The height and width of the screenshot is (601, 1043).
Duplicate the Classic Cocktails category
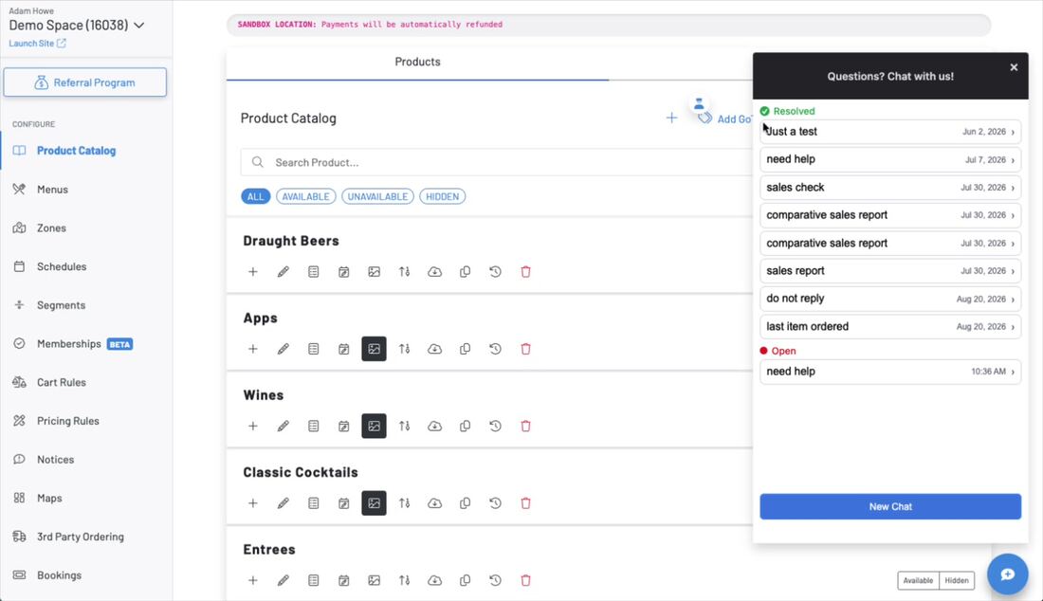pyautogui.click(x=465, y=502)
